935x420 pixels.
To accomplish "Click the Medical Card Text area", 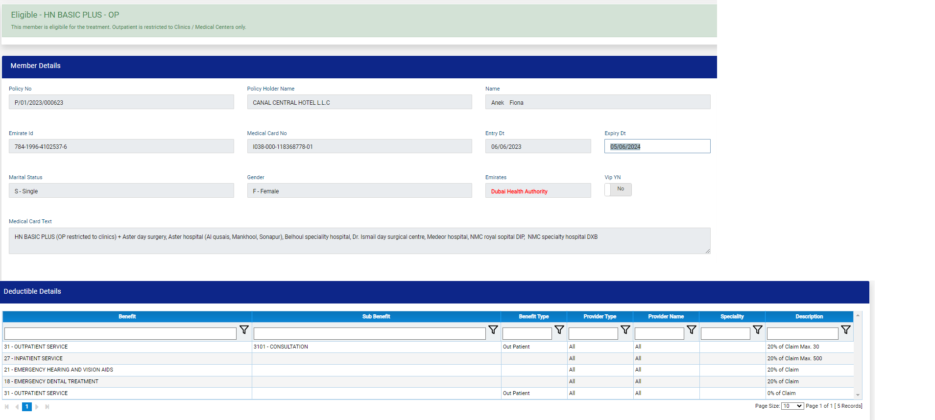I will [x=359, y=240].
